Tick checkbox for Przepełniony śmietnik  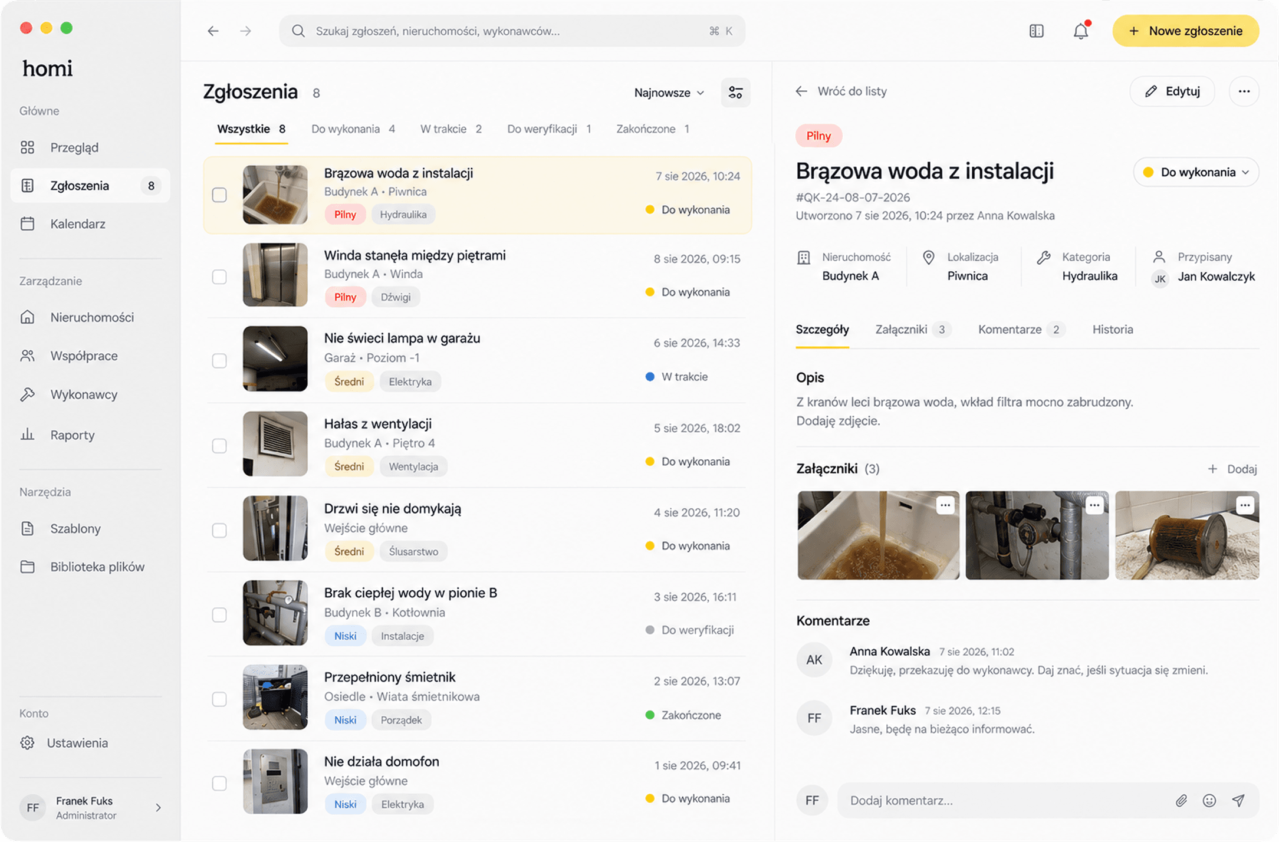coord(219,699)
